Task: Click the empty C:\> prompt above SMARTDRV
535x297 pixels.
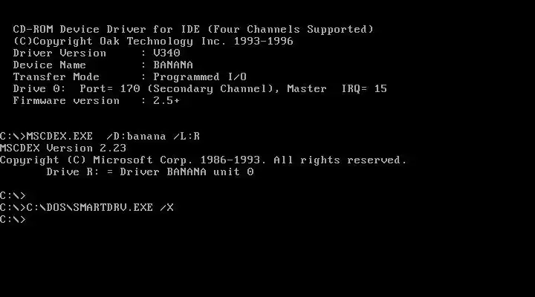Action: pos(13,196)
